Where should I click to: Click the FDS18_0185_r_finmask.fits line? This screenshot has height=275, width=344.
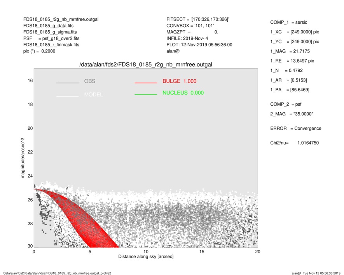pyautogui.click(x=51, y=45)
